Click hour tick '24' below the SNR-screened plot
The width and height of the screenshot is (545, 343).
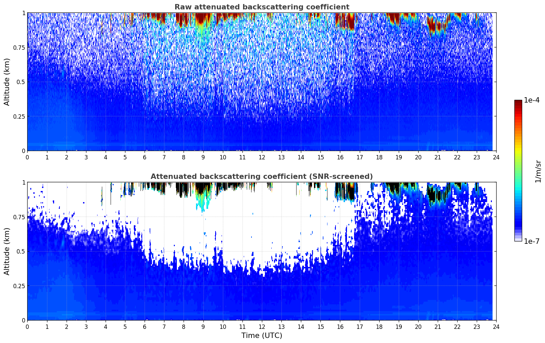click(496, 327)
